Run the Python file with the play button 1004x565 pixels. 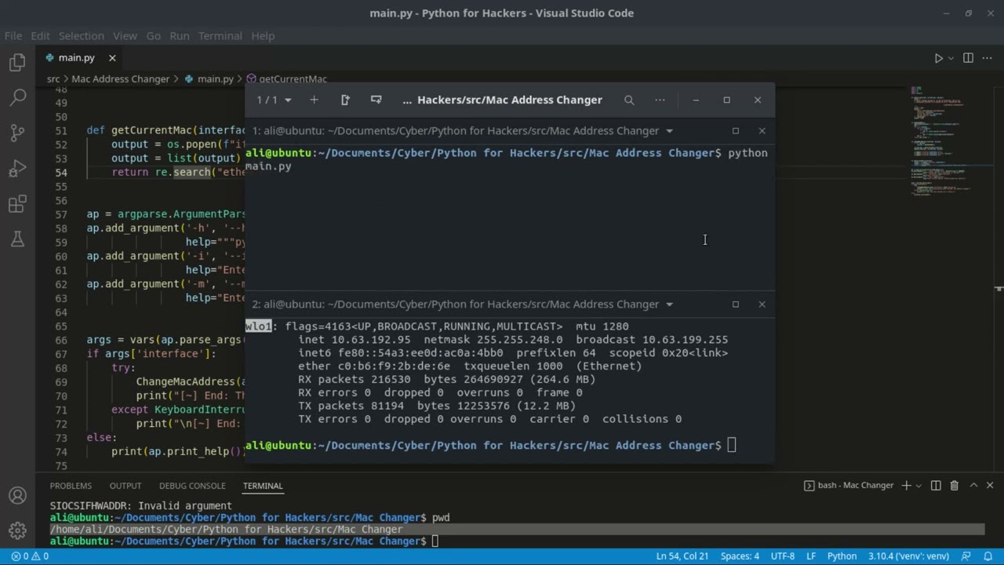click(938, 58)
